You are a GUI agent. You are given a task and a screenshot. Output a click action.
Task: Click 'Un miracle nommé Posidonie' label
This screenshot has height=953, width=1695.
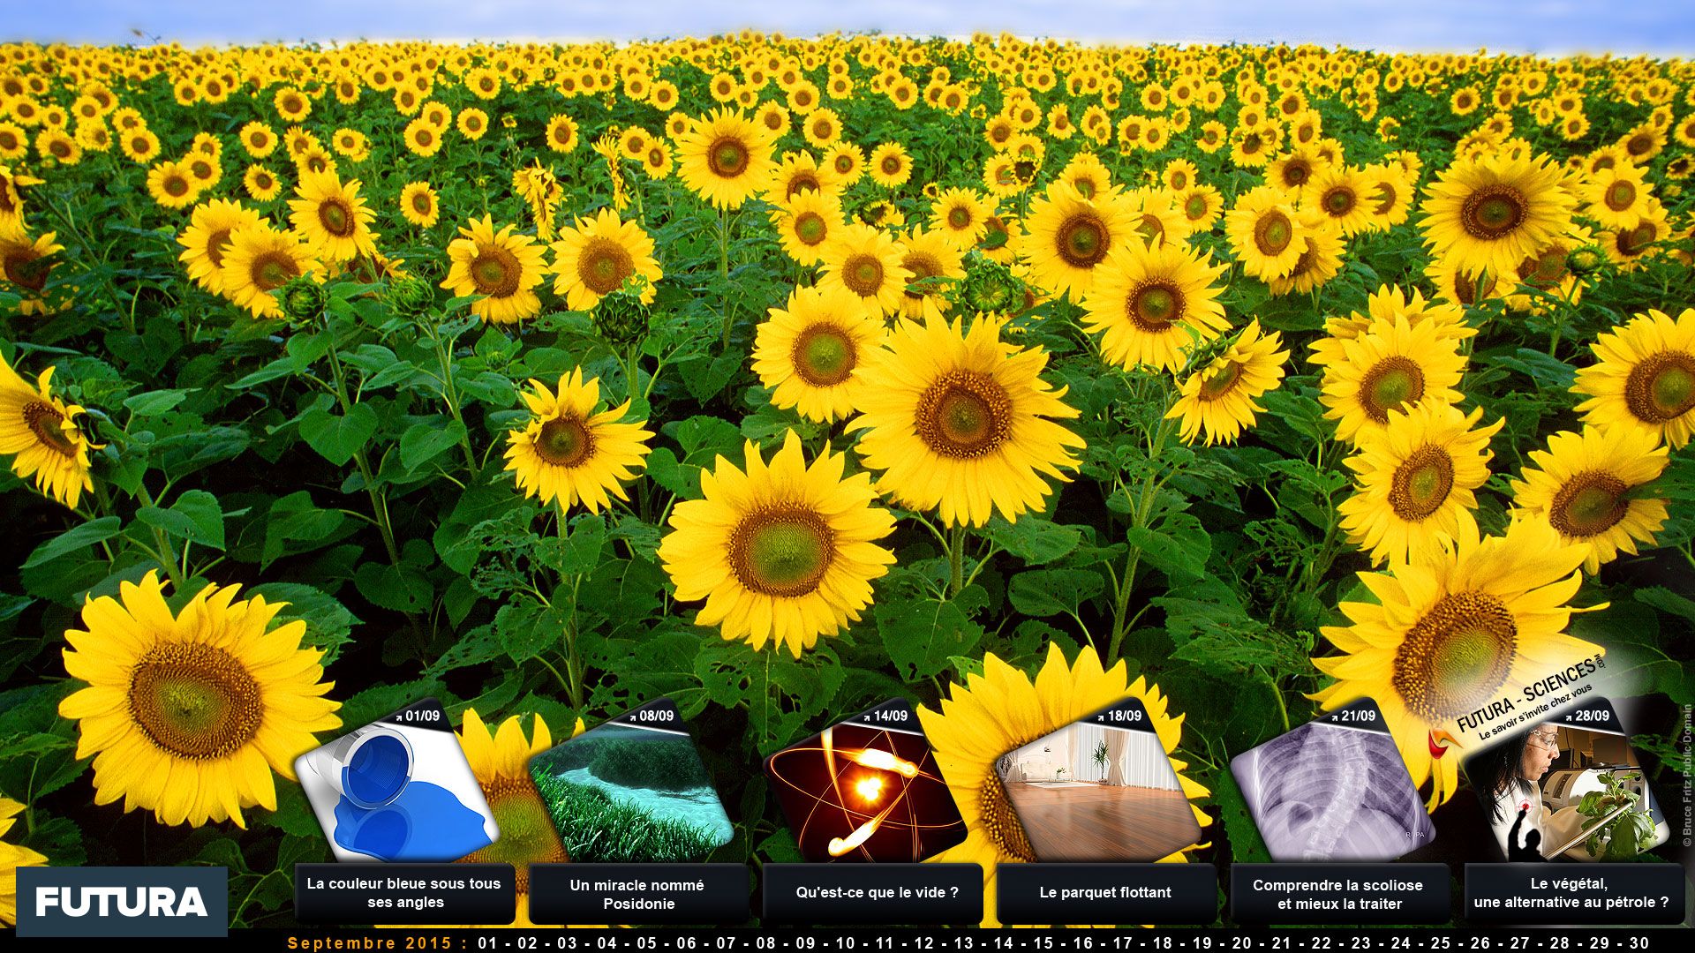coord(637,894)
